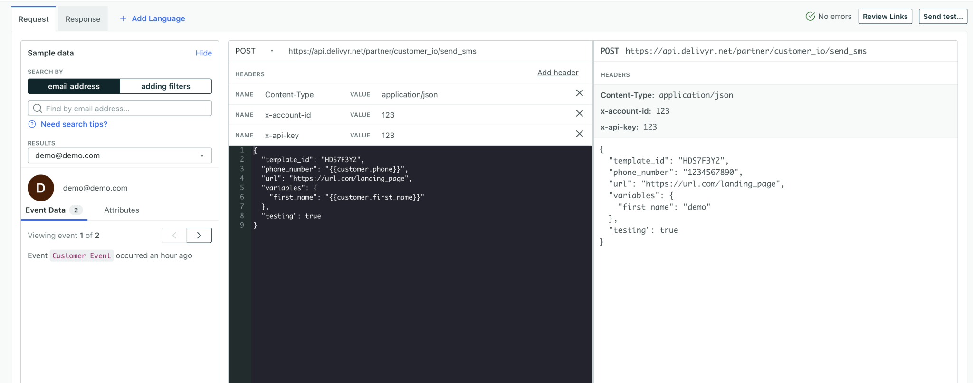Click the help icon beside Need search tips
973x383 pixels.
click(32, 124)
